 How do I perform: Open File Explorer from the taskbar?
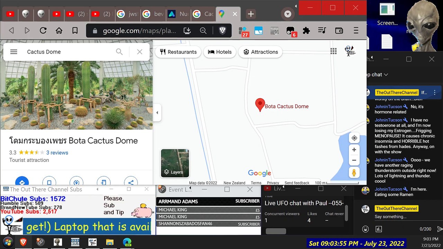click(x=110, y=242)
